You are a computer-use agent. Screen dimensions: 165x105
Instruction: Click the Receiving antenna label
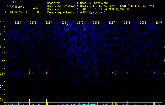60,12
